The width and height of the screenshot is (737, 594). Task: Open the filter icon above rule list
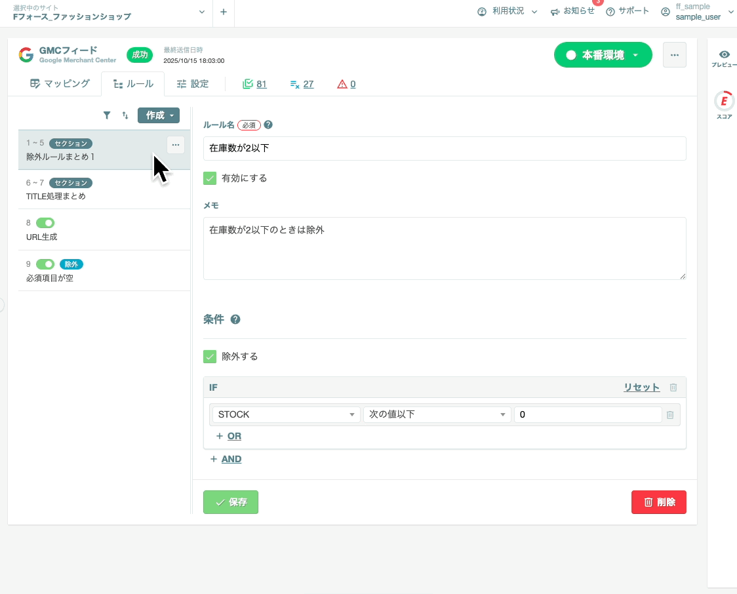click(x=107, y=115)
